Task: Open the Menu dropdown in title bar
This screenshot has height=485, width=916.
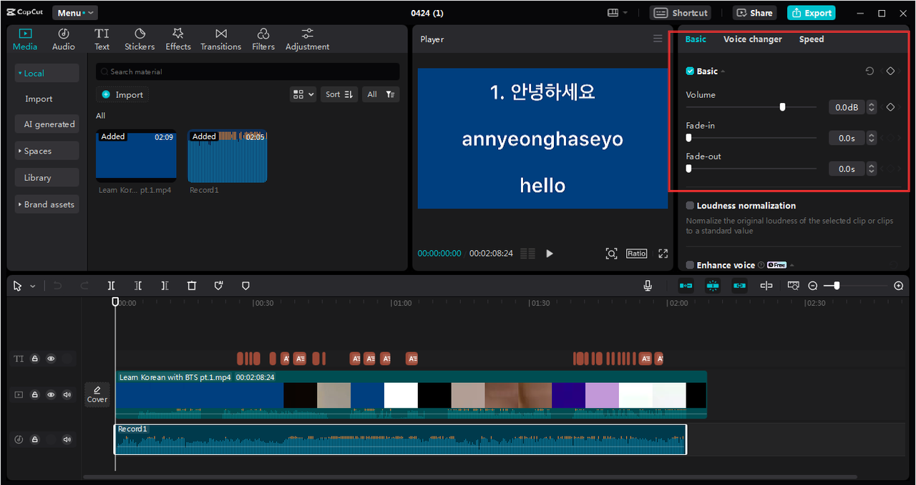Action: 74,13
